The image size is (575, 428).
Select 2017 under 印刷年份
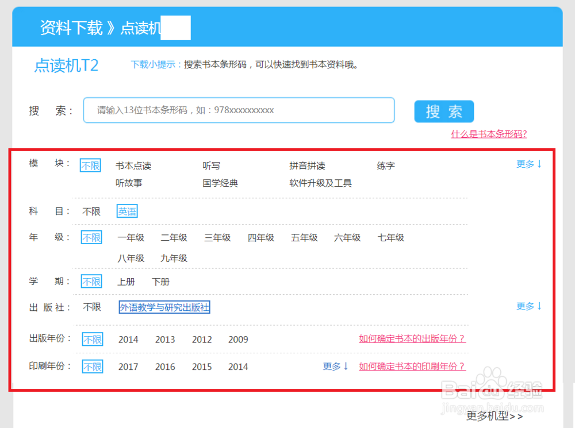128,367
